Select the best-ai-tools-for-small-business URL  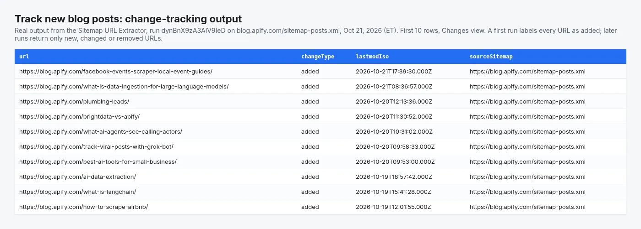(98, 162)
